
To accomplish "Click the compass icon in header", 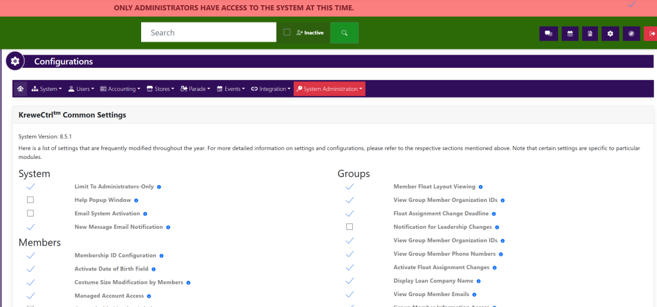I will (x=631, y=33).
